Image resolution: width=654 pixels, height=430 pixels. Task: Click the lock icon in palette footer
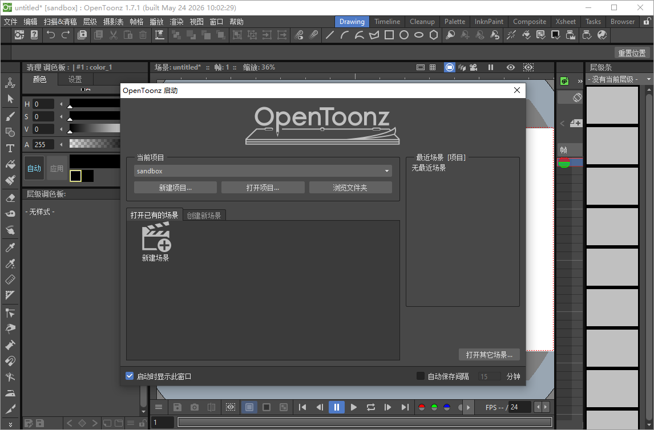[142, 423]
